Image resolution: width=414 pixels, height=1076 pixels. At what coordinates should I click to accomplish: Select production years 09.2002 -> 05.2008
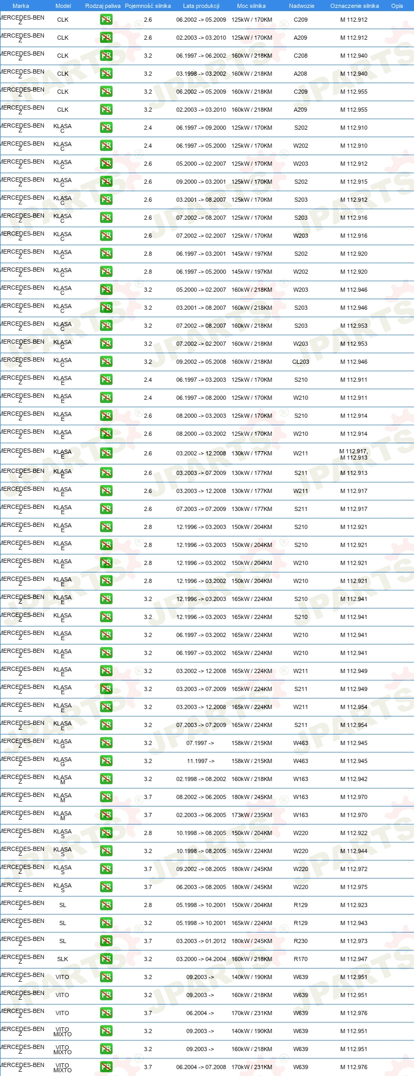201,362
